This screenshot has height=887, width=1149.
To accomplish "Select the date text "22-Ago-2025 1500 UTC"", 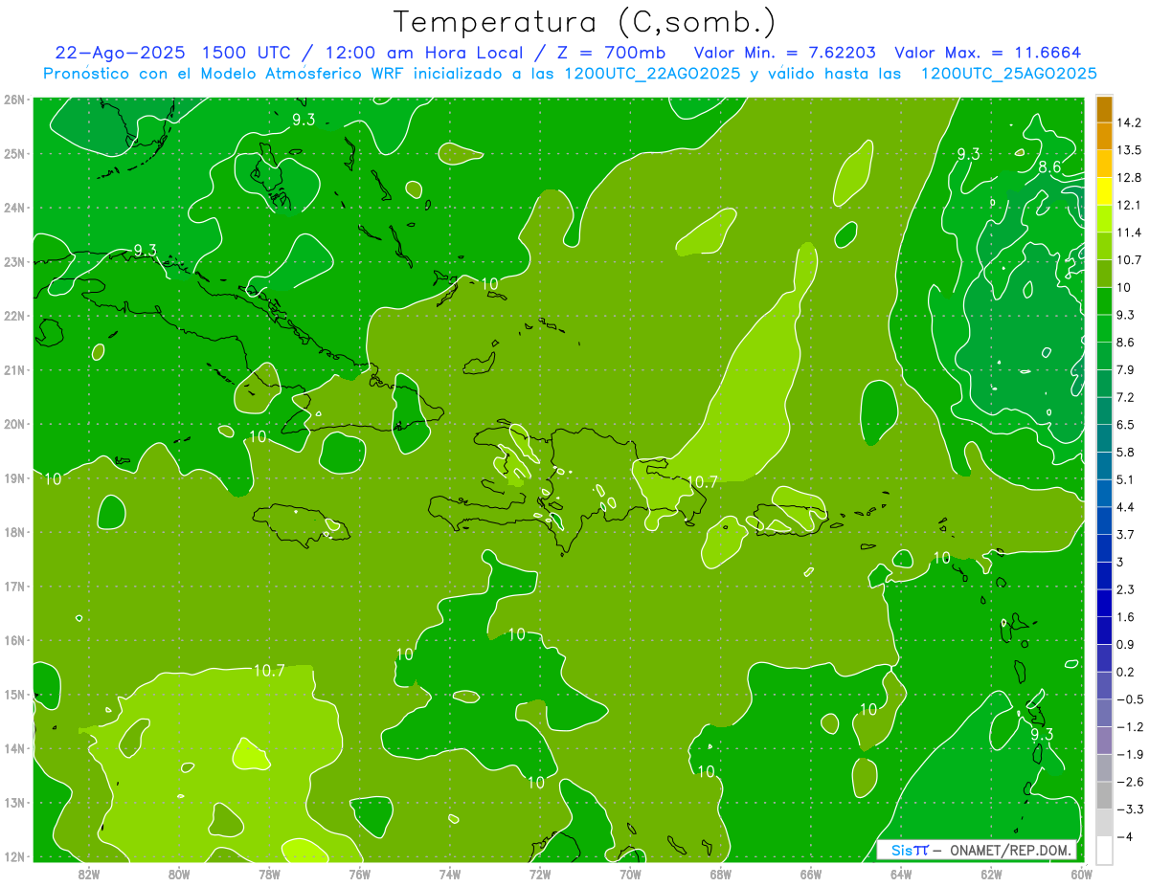I will (x=174, y=53).
